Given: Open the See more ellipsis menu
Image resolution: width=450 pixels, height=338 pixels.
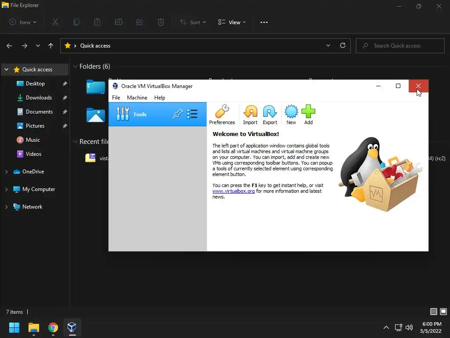Looking at the screenshot, I should (x=264, y=22).
